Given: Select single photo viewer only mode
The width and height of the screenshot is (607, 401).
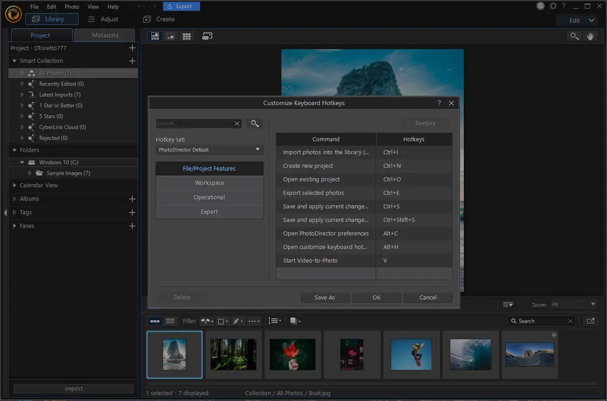Looking at the screenshot, I should coord(171,37).
